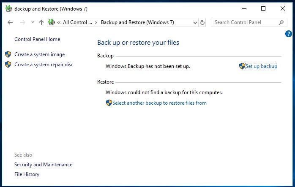Go up one level with the Up arrow

click(x=41, y=22)
